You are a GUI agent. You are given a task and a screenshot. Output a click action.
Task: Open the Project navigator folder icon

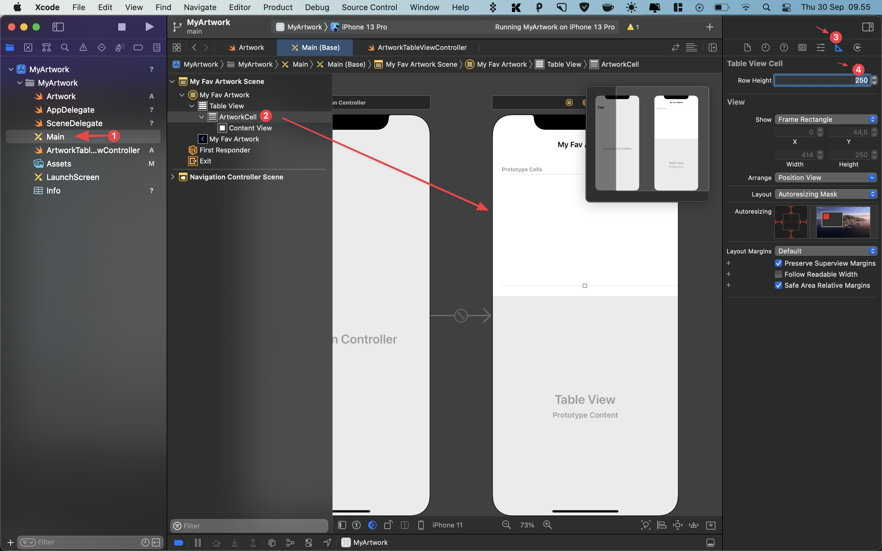[10, 47]
